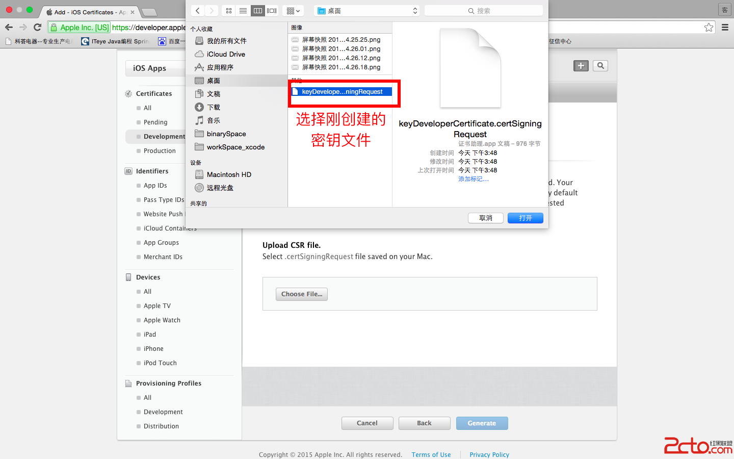The image size is (734, 459).
Task: Click the Provisioning Profiles section header
Action: click(x=168, y=384)
